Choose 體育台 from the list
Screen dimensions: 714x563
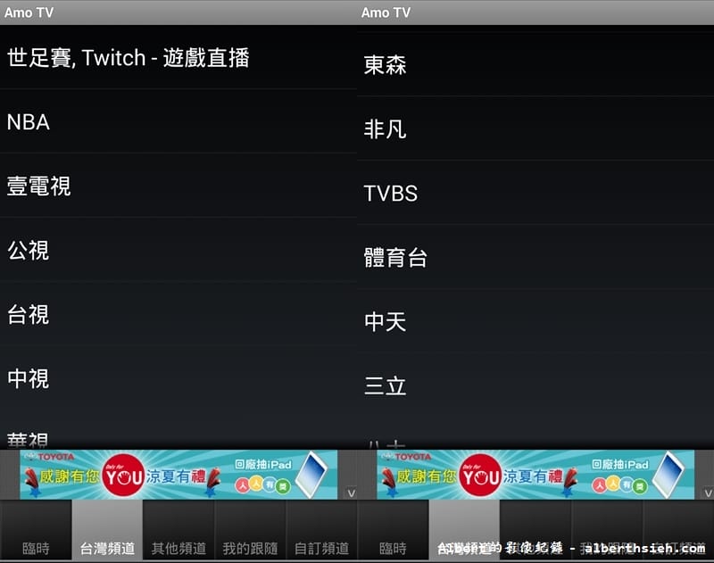[x=535, y=257]
